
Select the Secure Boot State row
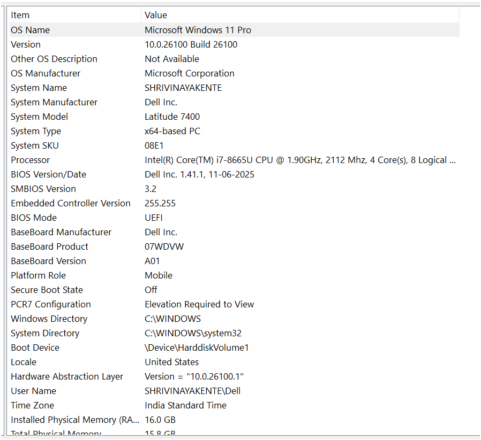[x=235, y=290]
